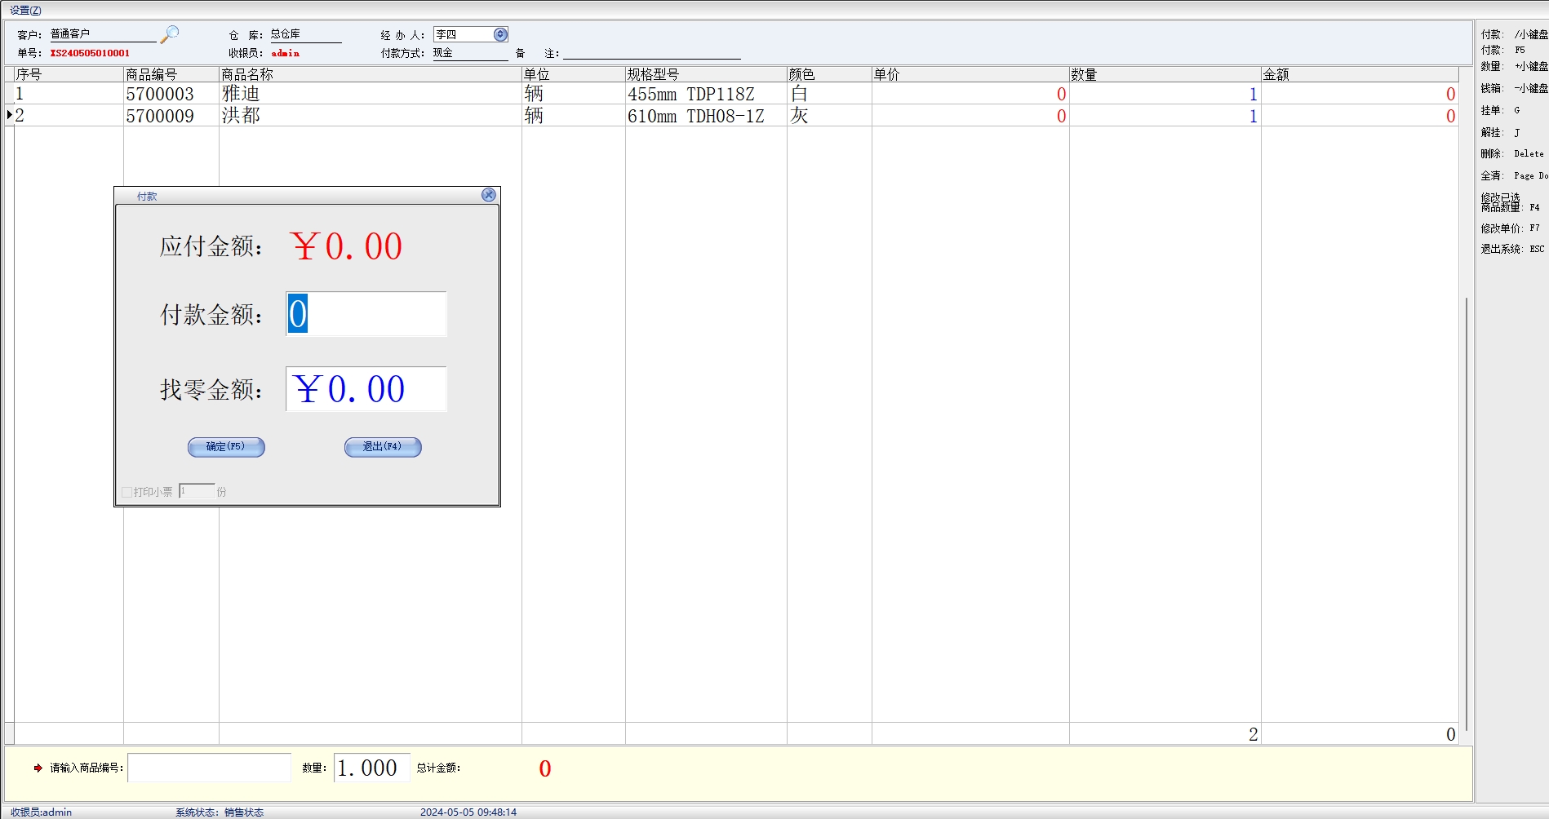1549x819 pixels.
Task: Open the 经办人 dropdown arrow
Action: [500, 34]
